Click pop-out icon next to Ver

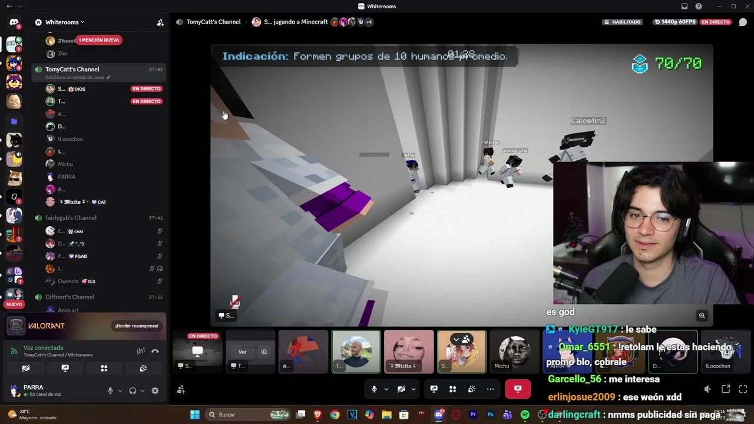pyautogui.click(x=264, y=352)
